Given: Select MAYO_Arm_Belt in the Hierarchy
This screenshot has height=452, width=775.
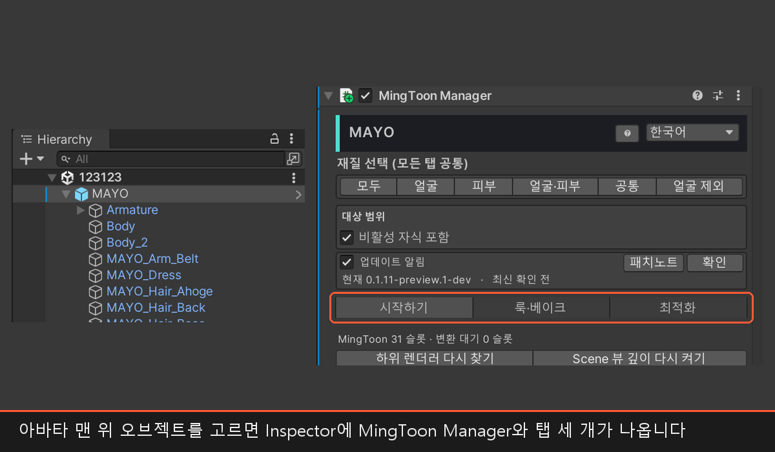Looking at the screenshot, I should 152,260.
